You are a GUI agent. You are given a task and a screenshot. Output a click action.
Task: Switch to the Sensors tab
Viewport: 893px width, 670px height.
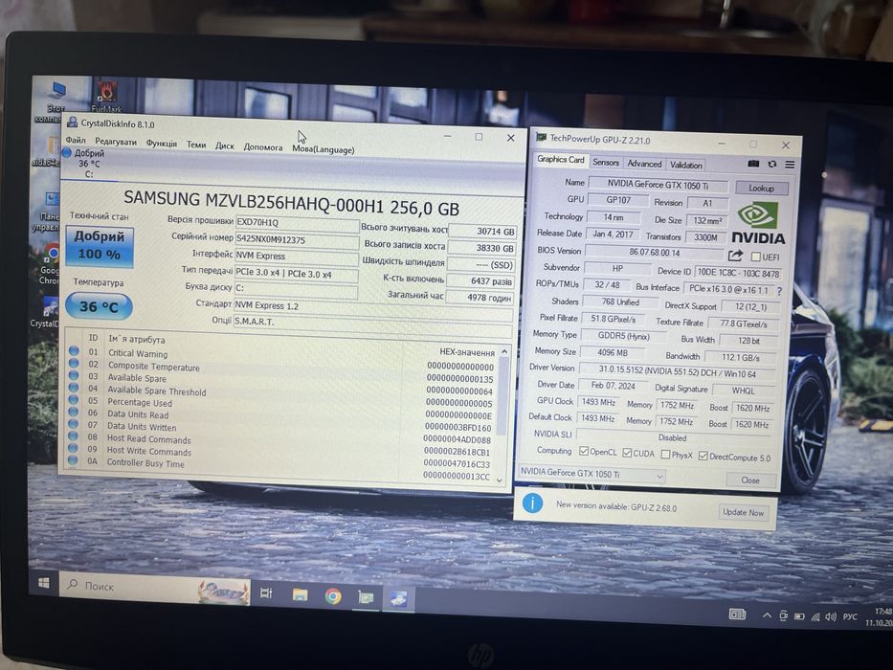pos(606,163)
